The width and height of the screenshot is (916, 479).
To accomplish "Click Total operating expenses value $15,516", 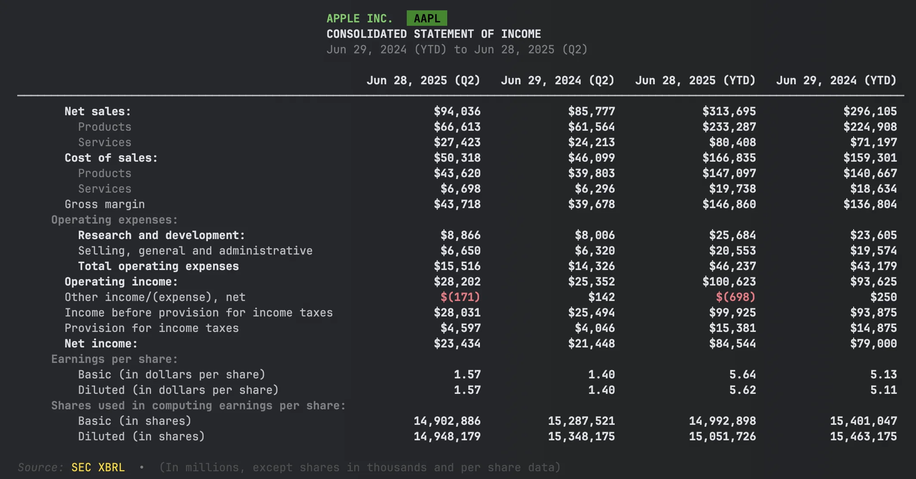I will [457, 266].
